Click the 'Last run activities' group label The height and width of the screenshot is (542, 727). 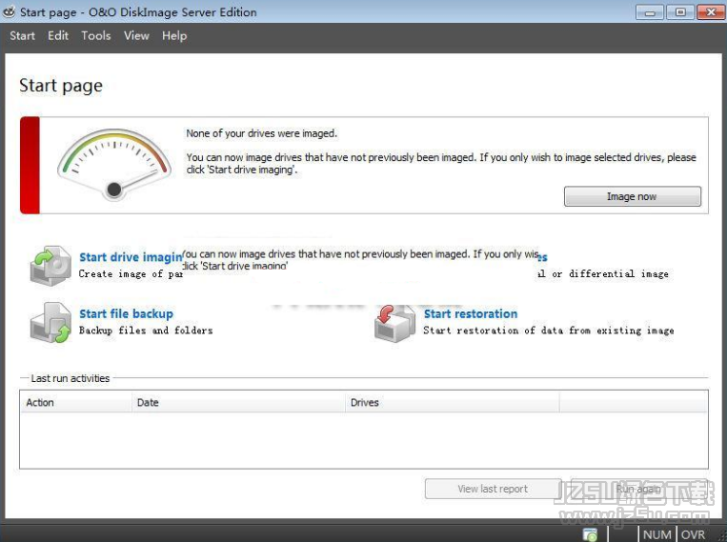click(x=70, y=378)
